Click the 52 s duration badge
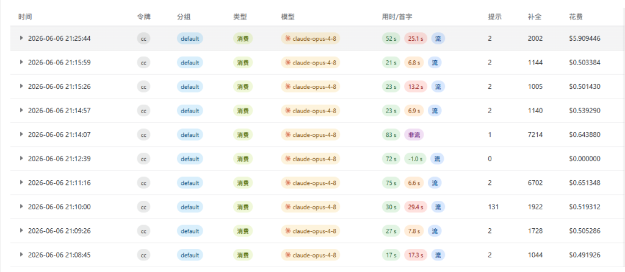Screen dimensions: 625x272 pyautogui.click(x=391, y=38)
